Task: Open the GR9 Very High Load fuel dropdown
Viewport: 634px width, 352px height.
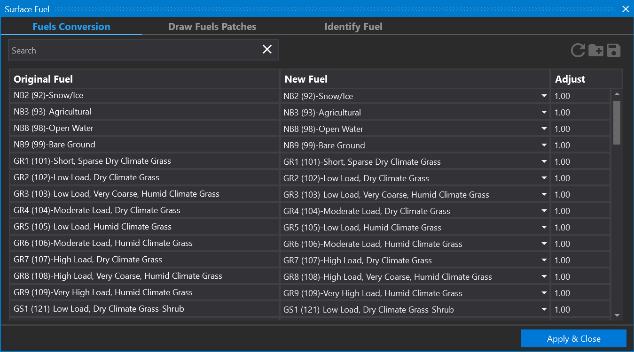Action: [x=544, y=293]
